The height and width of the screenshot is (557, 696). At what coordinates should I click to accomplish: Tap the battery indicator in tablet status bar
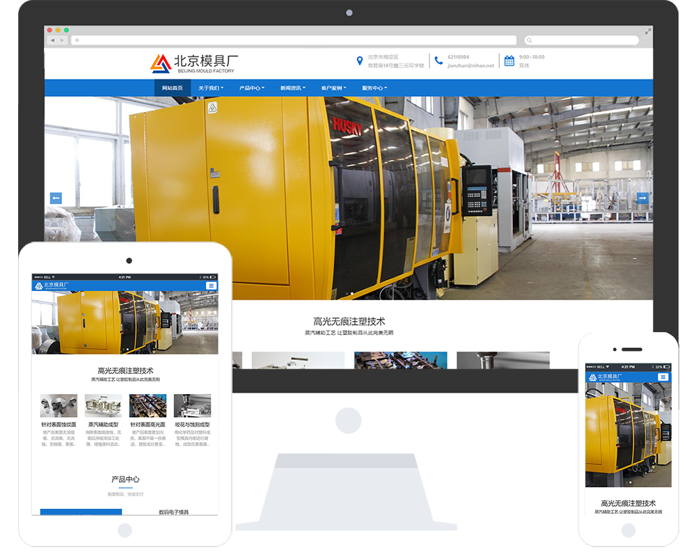point(213,277)
